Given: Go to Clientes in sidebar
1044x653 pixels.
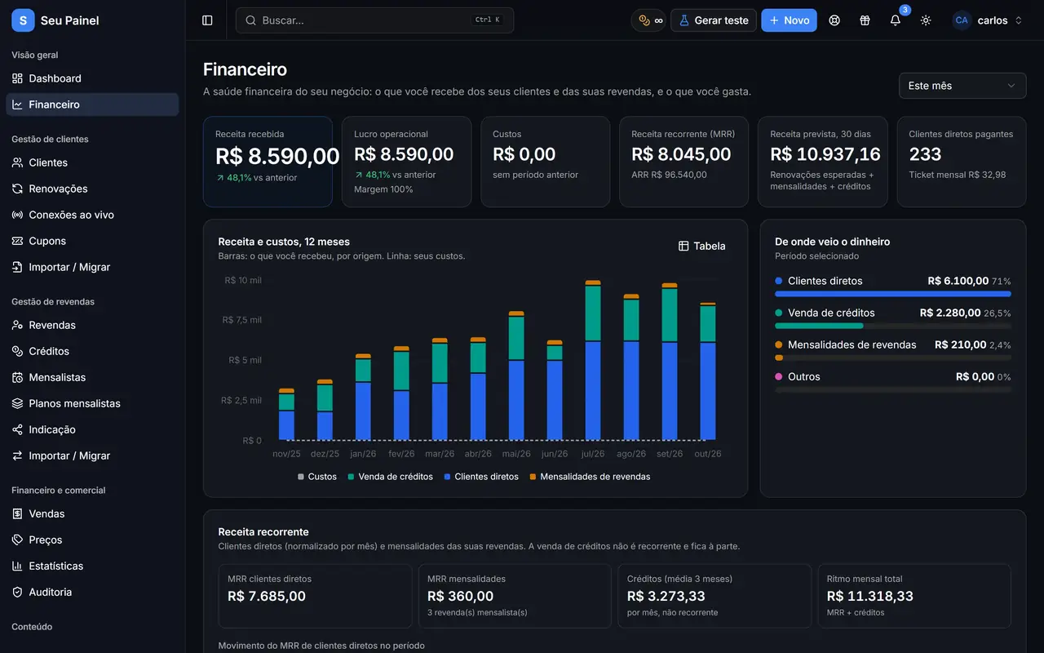Looking at the screenshot, I should point(92,162).
